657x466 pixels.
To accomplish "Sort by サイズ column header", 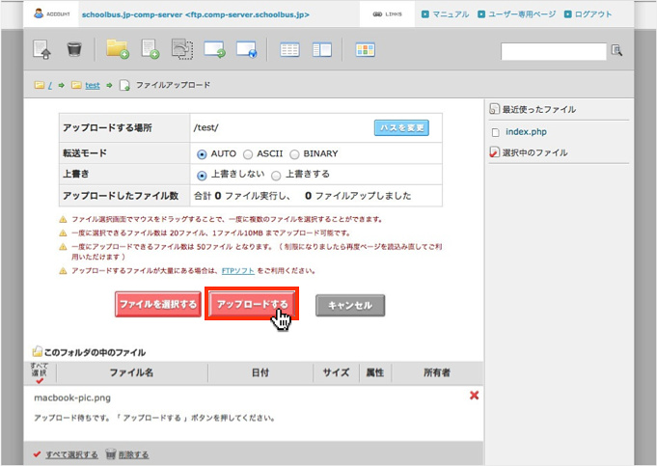I will (336, 372).
